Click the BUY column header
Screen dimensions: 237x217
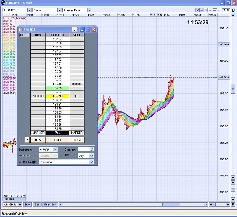(x=38, y=35)
